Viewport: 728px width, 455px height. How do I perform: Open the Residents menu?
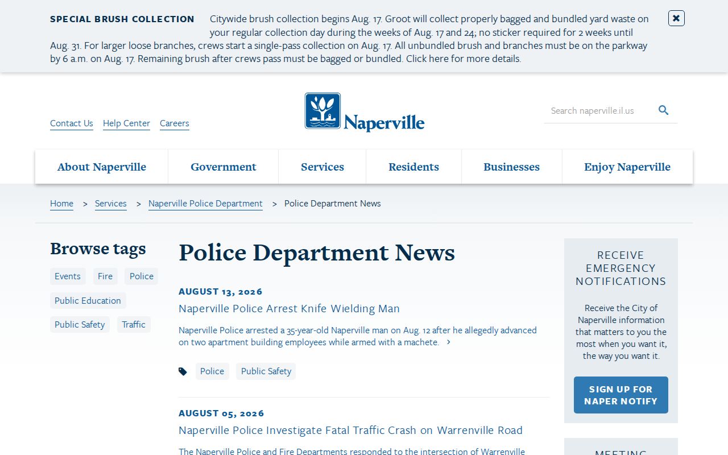(x=414, y=167)
